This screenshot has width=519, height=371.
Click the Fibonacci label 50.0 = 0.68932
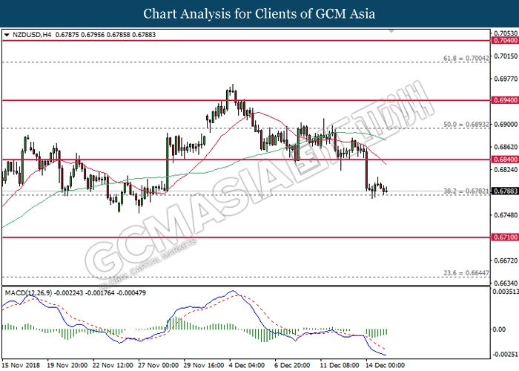466,125
